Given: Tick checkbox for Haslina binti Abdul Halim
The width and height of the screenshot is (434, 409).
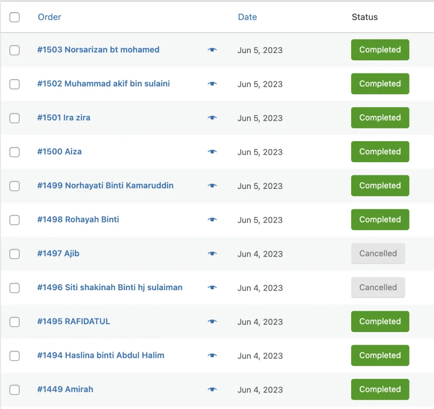Looking at the screenshot, I should [15, 356].
